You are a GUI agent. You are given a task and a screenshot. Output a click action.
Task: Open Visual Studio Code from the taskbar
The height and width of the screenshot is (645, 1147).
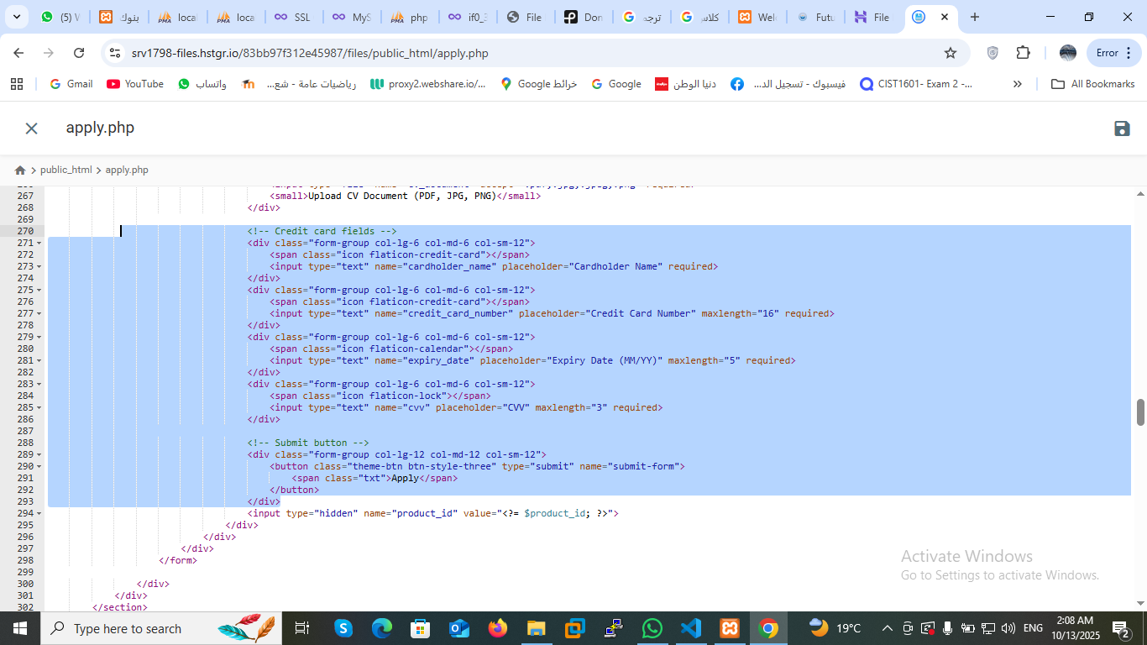[690, 628]
